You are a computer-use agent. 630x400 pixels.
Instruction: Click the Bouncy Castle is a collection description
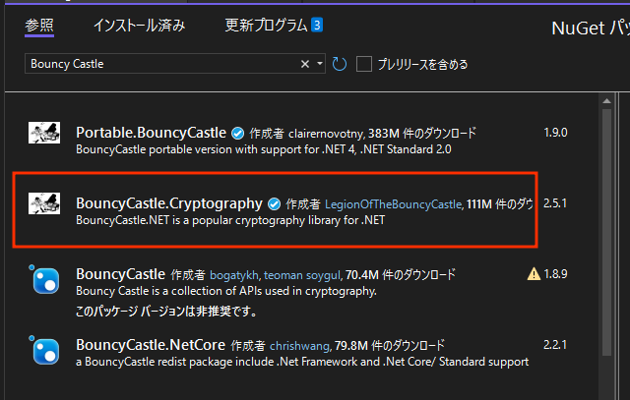(226, 291)
